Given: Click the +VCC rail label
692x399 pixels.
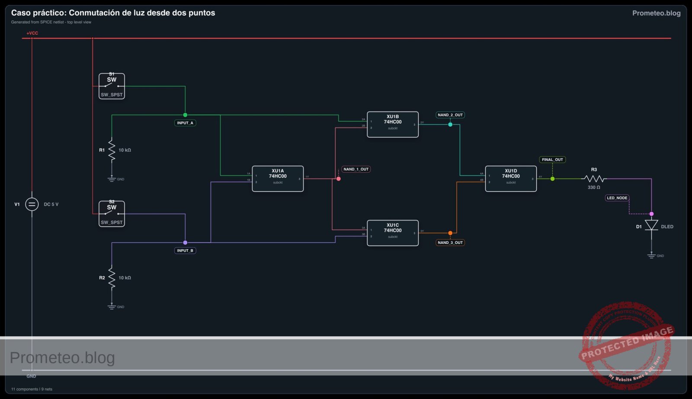Looking at the screenshot, I should pyautogui.click(x=32, y=33).
